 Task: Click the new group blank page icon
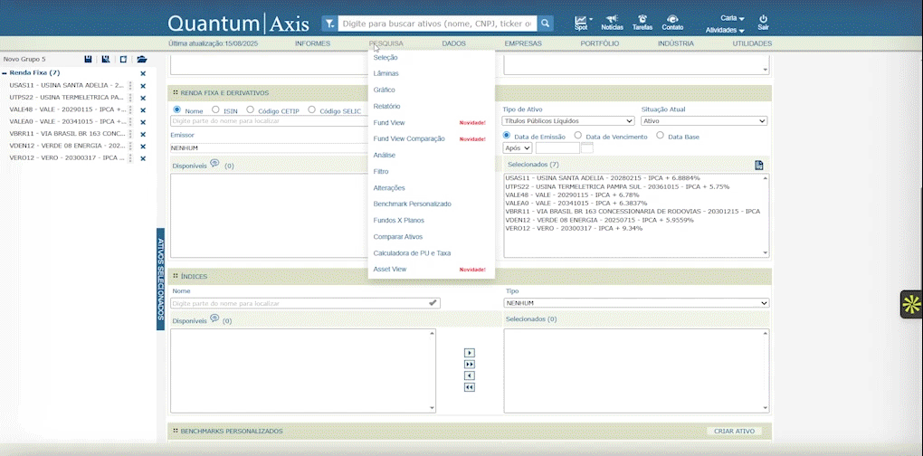(124, 60)
